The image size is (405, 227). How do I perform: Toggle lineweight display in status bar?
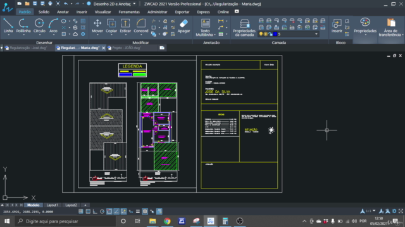[138, 212]
